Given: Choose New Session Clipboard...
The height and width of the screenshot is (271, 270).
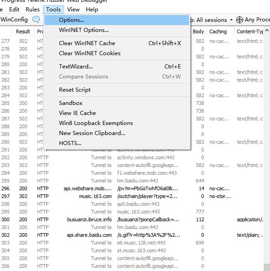Looking at the screenshot, I should tap(117, 133).
